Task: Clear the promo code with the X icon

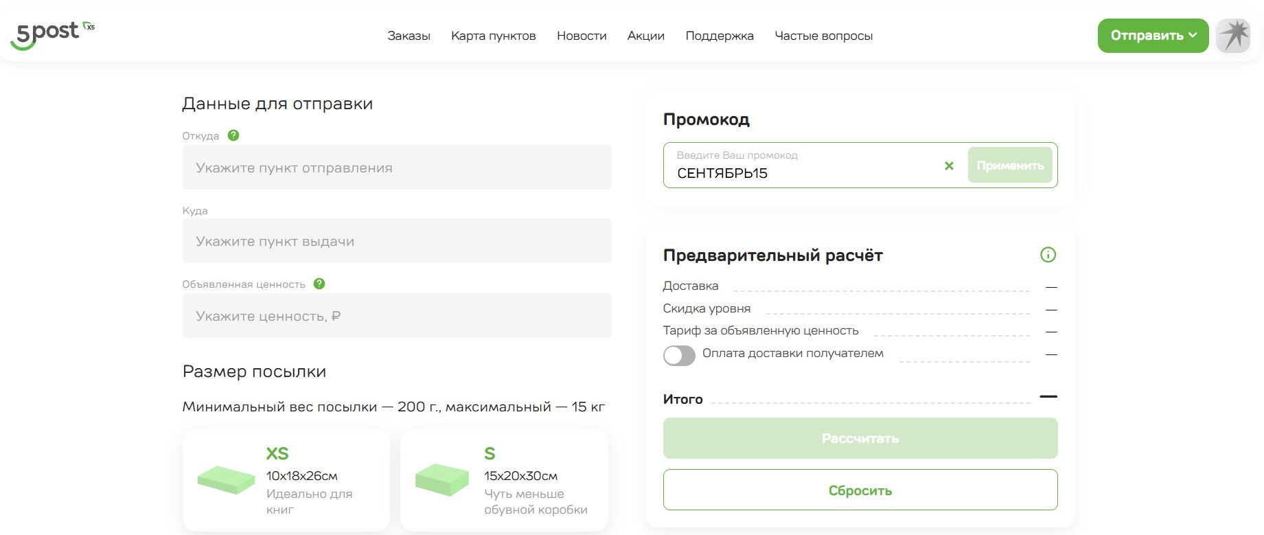Action: [949, 166]
